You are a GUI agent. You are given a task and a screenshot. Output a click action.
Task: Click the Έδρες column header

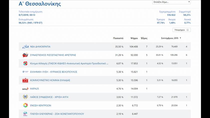tap(144, 38)
